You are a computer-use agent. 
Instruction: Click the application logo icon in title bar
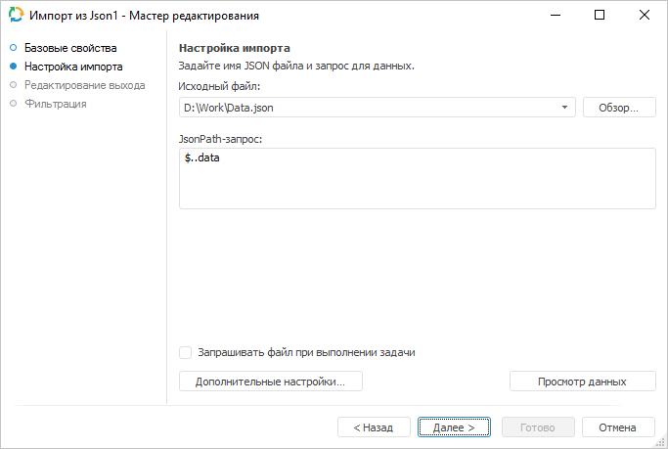(x=16, y=16)
